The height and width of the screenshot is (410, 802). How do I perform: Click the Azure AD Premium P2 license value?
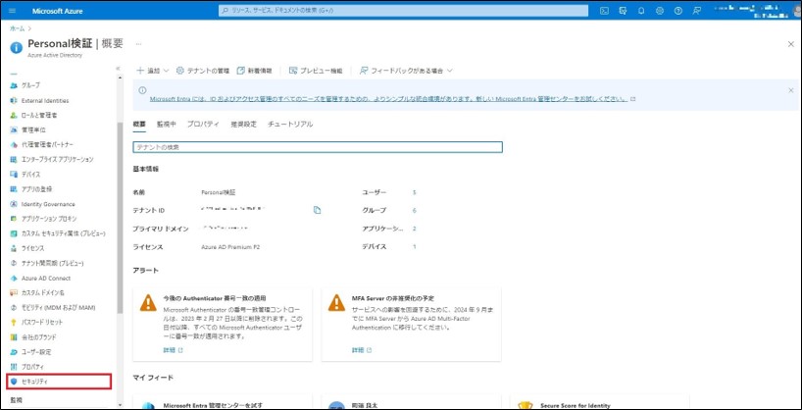click(x=229, y=247)
